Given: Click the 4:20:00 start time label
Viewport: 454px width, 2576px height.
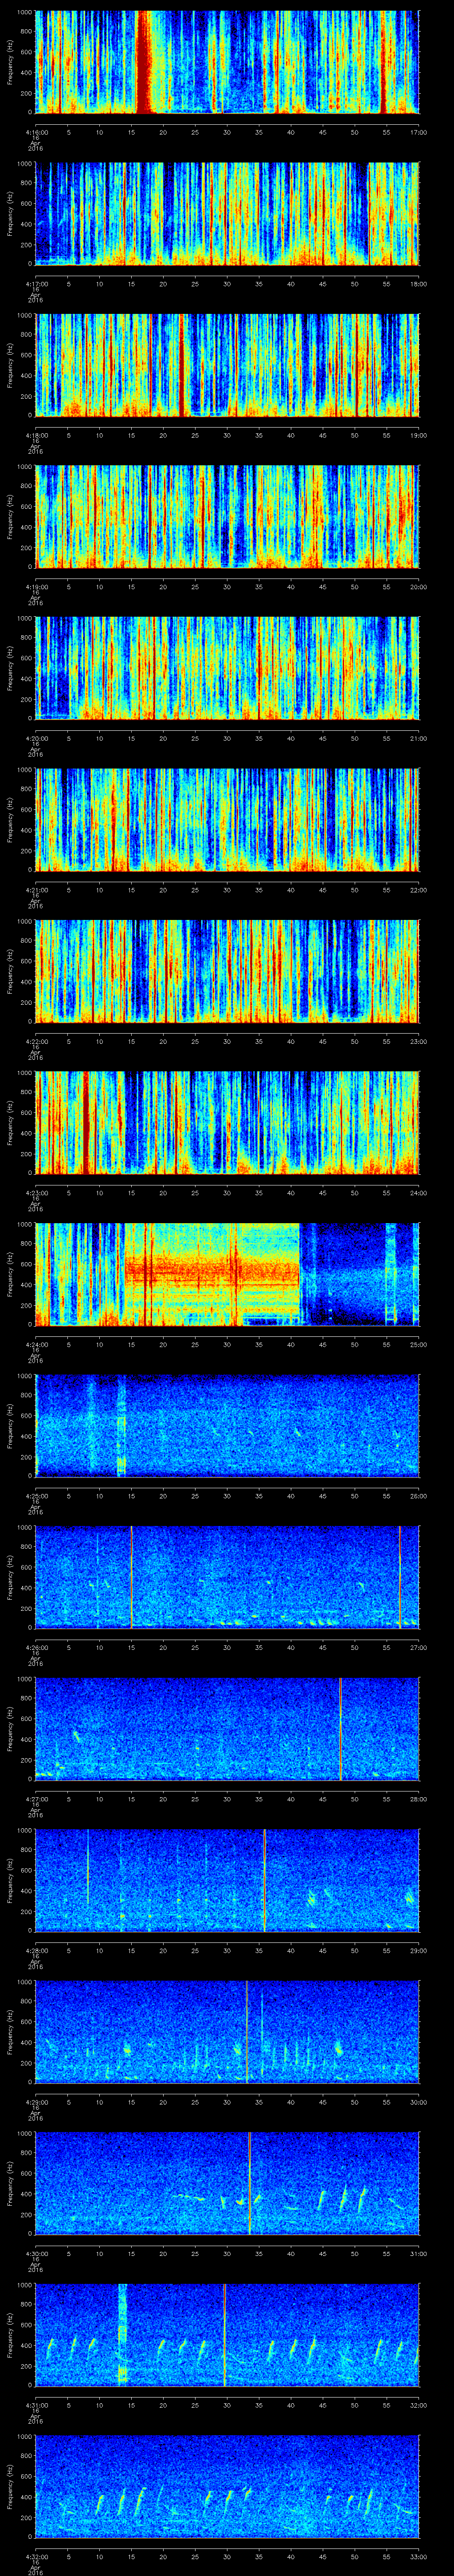Looking at the screenshot, I should tap(36, 738).
